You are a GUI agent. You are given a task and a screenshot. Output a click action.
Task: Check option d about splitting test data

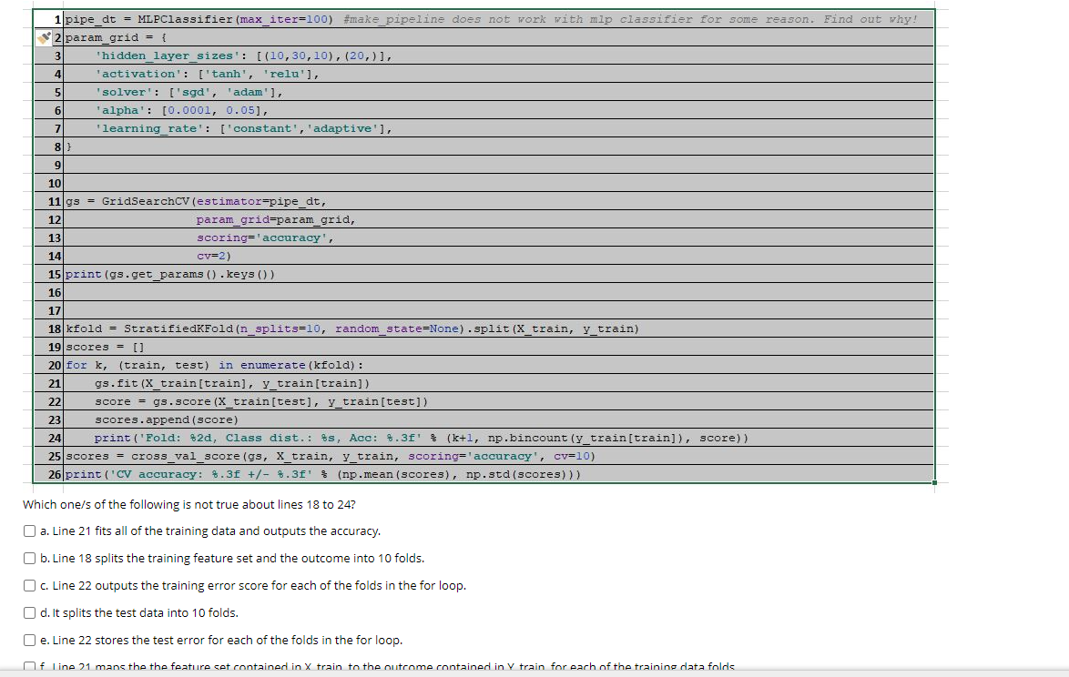29,612
